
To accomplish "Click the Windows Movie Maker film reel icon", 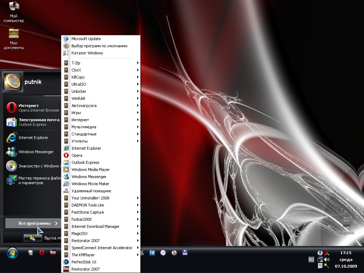I will click(x=66, y=184).
